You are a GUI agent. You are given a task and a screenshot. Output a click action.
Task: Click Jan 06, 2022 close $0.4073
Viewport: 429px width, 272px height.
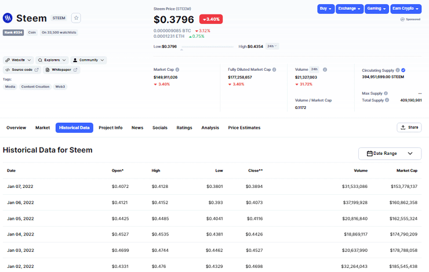coord(254,202)
